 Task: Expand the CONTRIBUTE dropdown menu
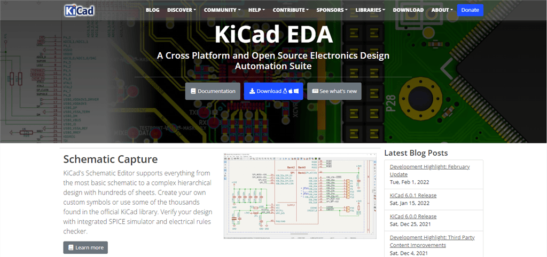(291, 10)
